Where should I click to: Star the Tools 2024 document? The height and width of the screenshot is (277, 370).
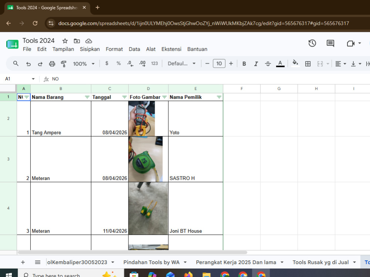[65, 41]
